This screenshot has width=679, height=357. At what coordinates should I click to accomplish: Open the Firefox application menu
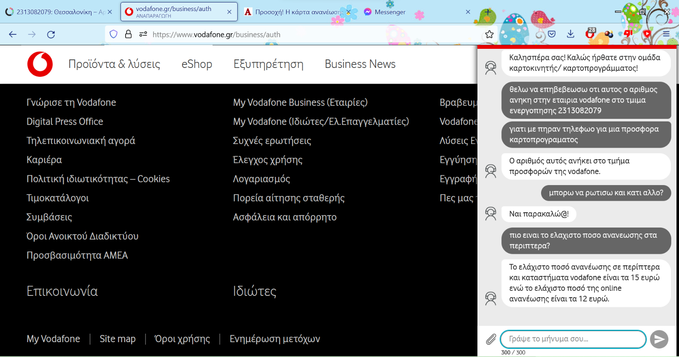coord(666,34)
